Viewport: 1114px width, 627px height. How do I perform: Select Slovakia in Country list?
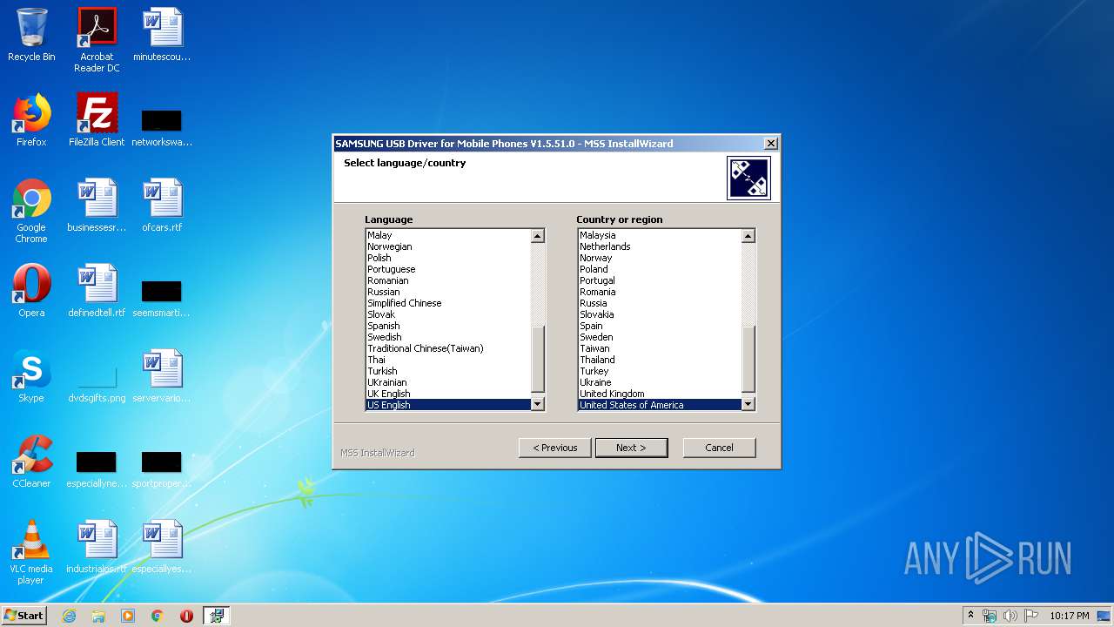coord(660,314)
